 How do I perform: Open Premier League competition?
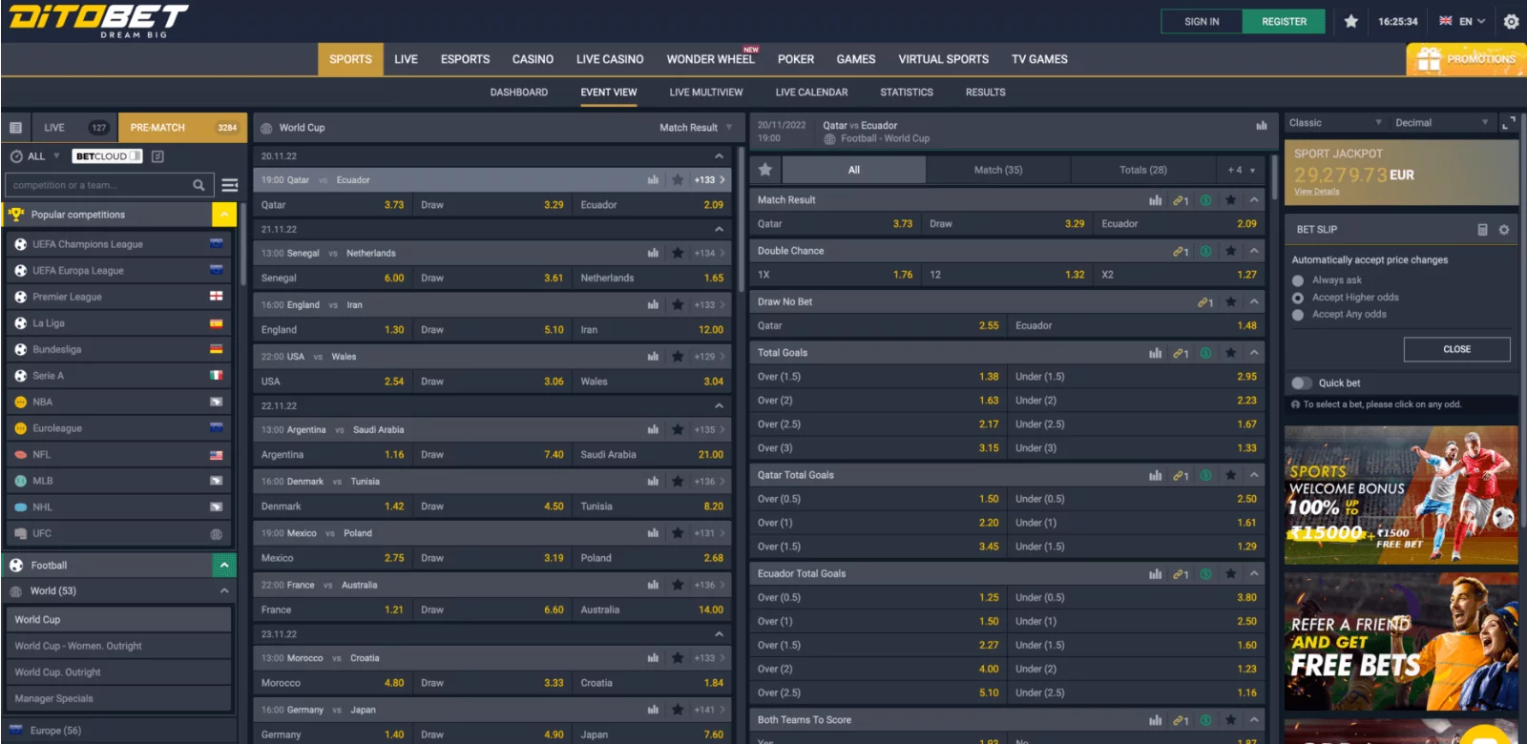(118, 297)
